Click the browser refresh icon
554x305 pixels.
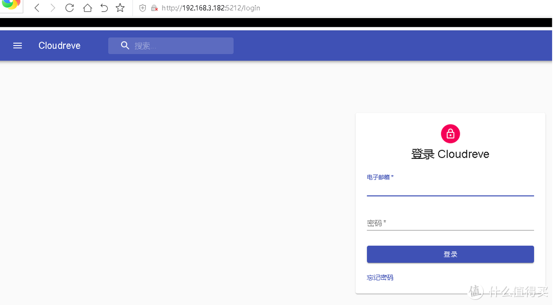click(x=69, y=8)
